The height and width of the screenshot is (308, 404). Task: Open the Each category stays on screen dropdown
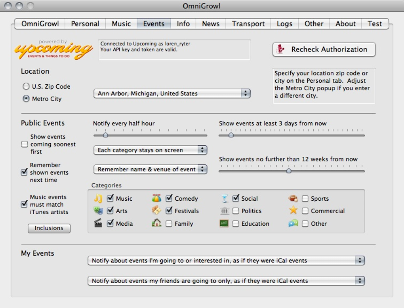pyautogui.click(x=150, y=150)
